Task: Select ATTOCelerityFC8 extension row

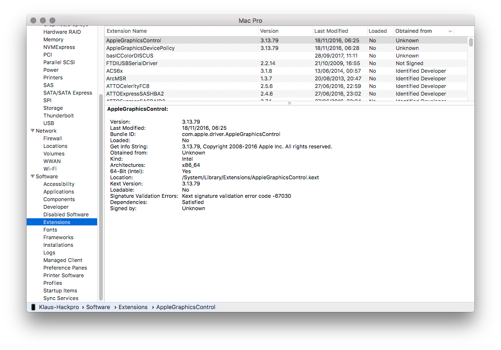Action: click(x=286, y=86)
